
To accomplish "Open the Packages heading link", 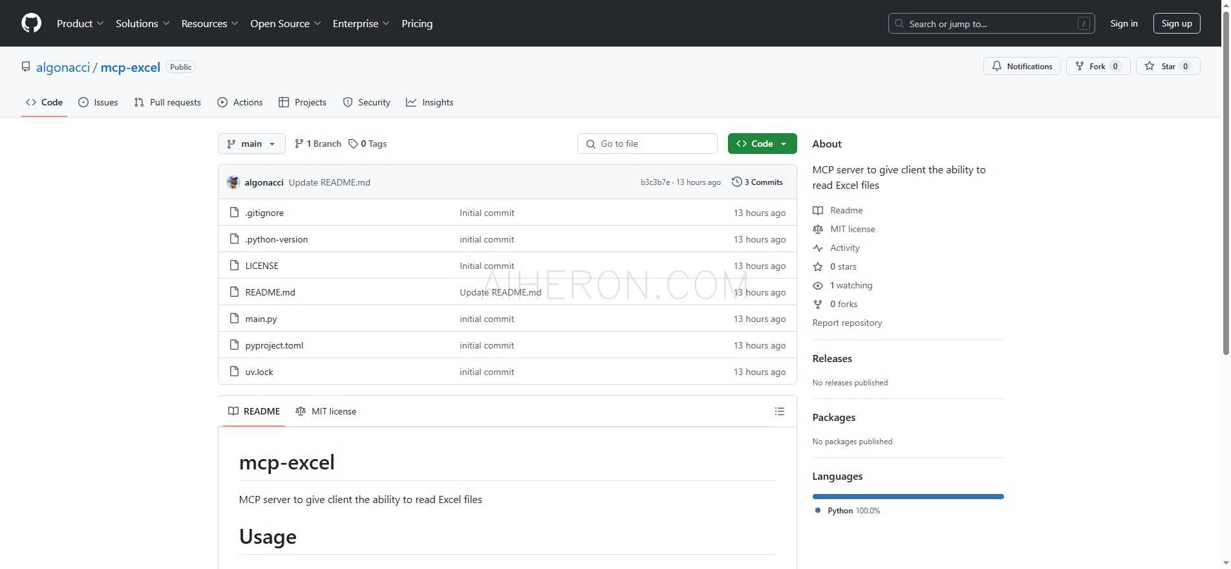I will click(x=834, y=417).
